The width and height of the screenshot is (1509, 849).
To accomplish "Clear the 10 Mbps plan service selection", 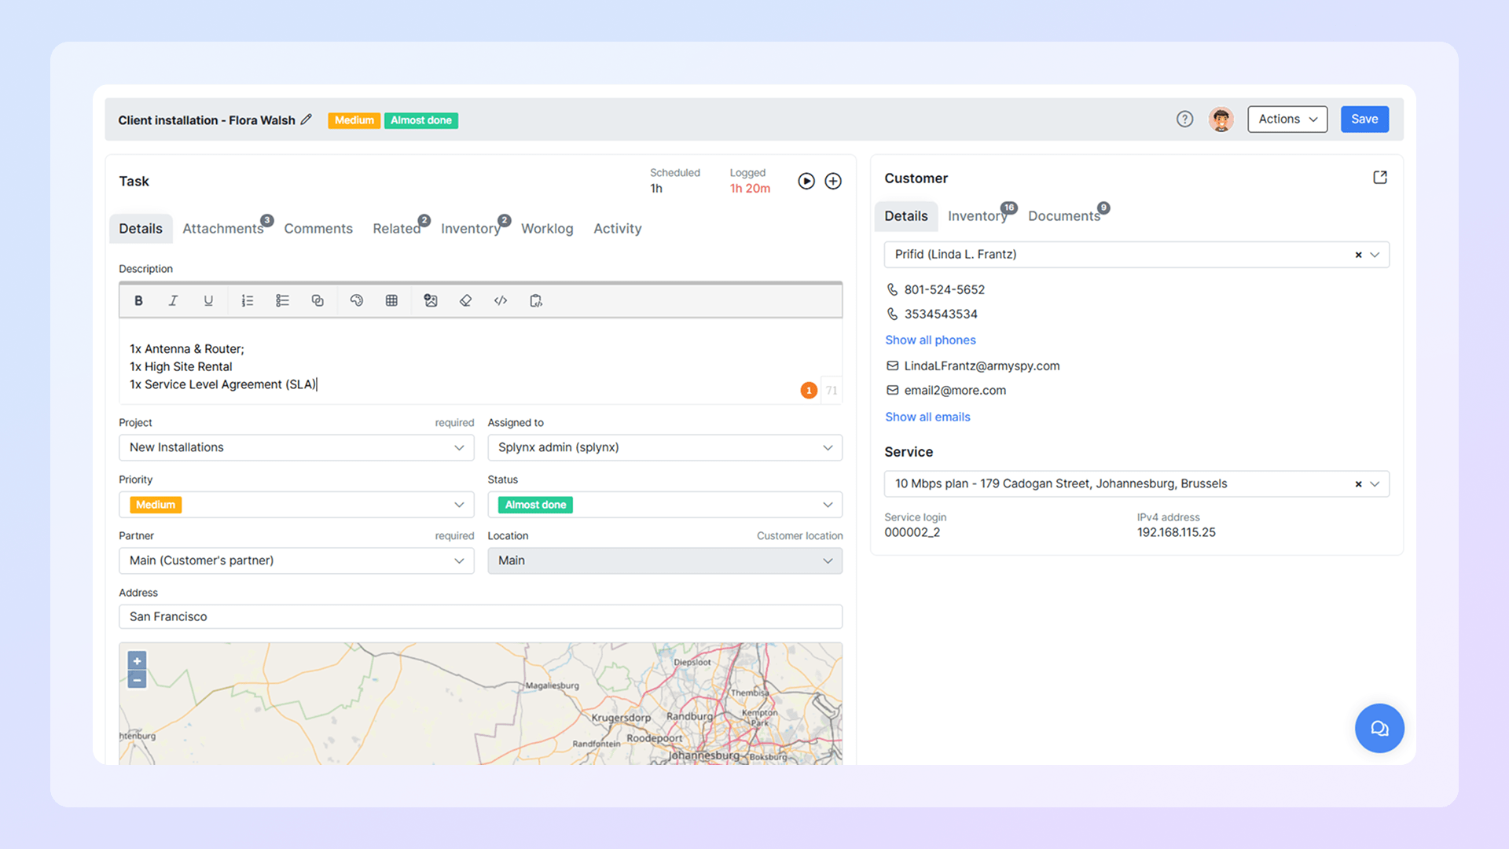I will (1358, 483).
